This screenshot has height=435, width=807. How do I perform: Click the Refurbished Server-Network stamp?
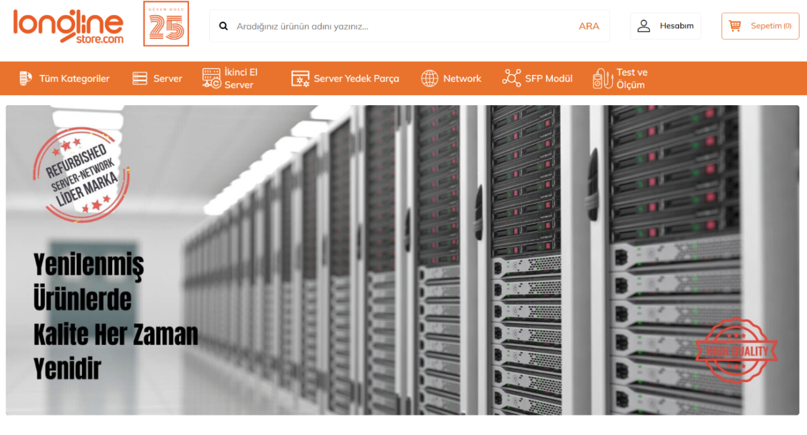click(81, 175)
